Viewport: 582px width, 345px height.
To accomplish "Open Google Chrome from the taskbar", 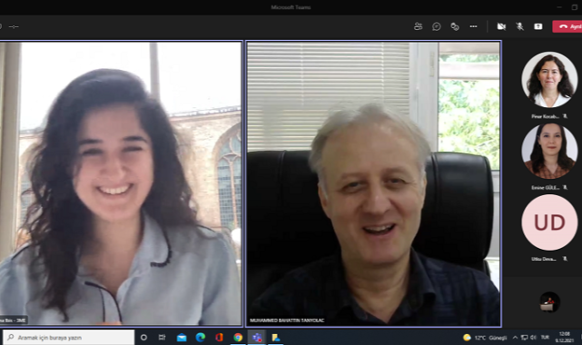I will [238, 337].
